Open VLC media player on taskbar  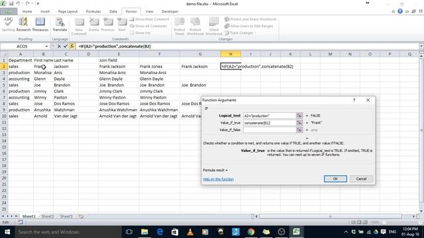click(x=190, y=232)
